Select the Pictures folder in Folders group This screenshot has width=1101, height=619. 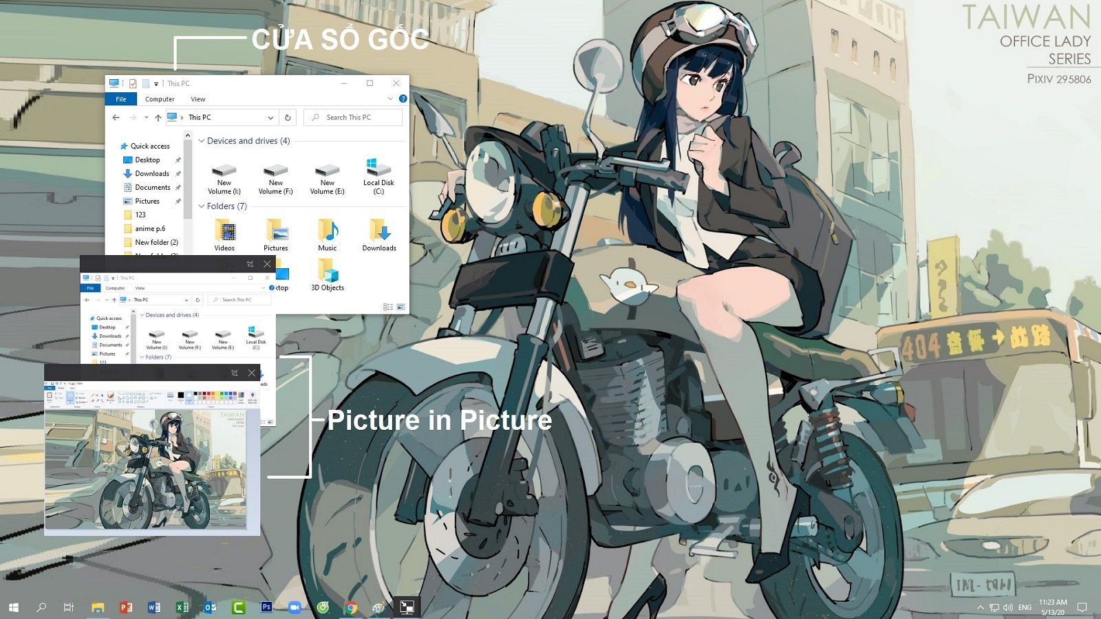coord(276,235)
